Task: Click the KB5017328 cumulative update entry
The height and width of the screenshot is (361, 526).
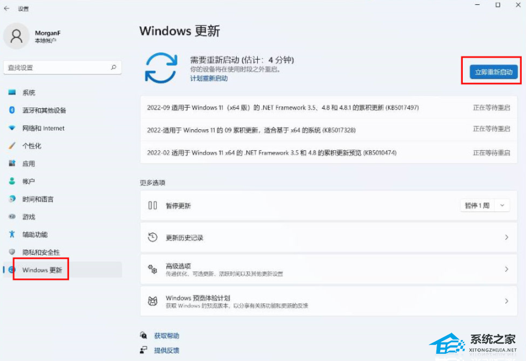Action: [x=251, y=130]
